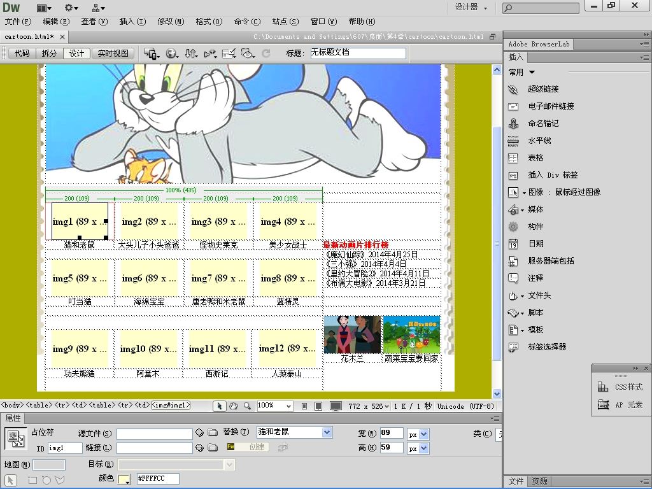
Task: Click the 图像 鼠标经过图像 rollover image icon
Action: click(x=513, y=192)
